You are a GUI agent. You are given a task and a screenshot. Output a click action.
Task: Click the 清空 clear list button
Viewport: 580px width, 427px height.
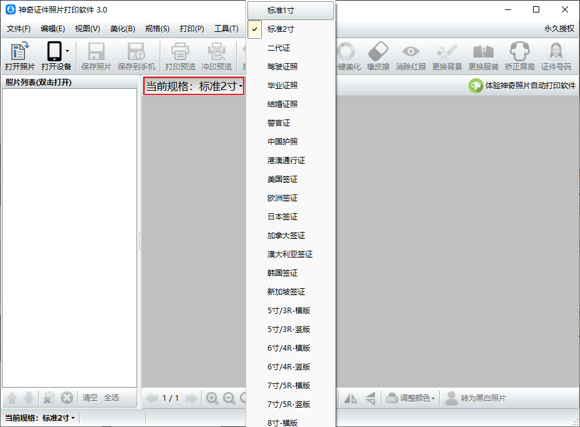(x=90, y=398)
